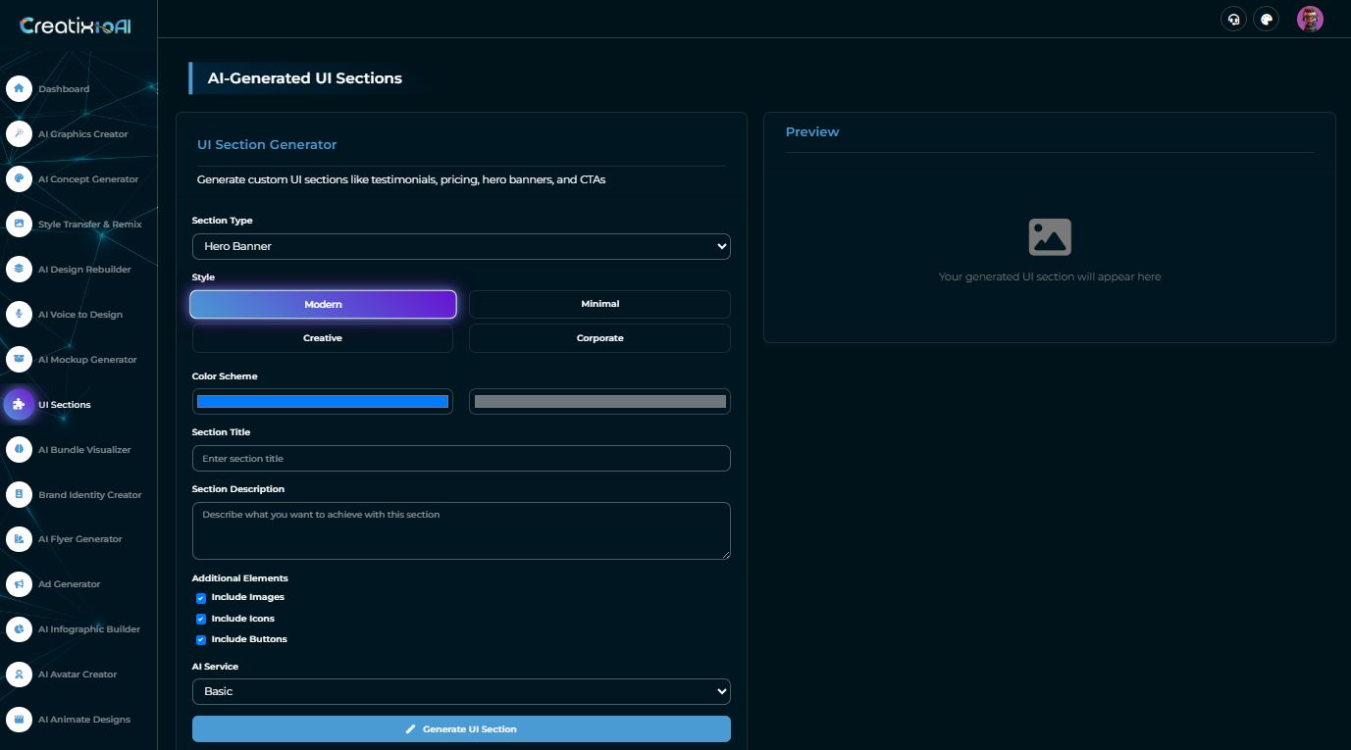Click the AI Graphics Creator wand icon
The height and width of the screenshot is (750, 1351).
[19, 133]
